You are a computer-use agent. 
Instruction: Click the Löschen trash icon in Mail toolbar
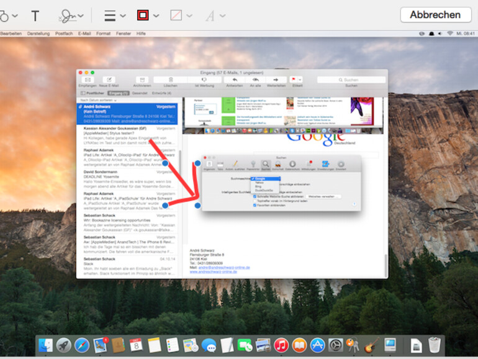pyautogui.click(x=171, y=80)
